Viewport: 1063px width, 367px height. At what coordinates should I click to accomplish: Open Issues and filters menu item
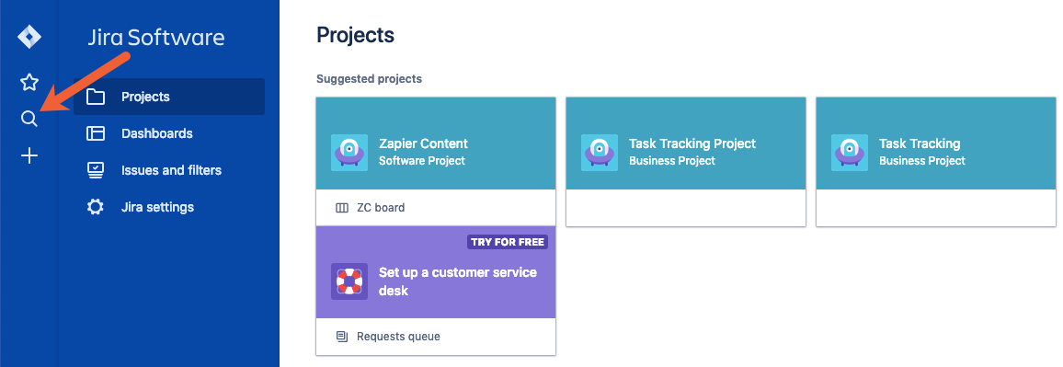coord(169,170)
